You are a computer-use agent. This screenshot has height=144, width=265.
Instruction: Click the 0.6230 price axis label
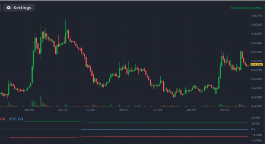(x=257, y=52)
